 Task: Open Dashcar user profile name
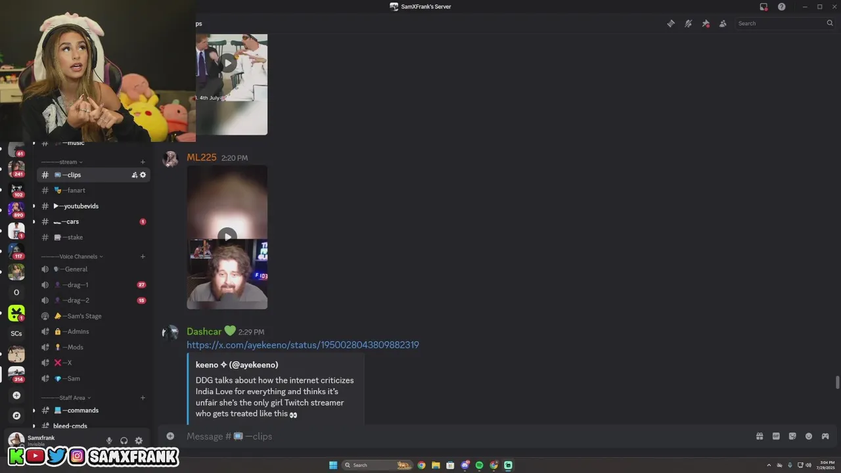pyautogui.click(x=204, y=332)
